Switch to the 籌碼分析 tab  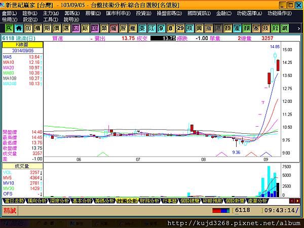click(104, 201)
